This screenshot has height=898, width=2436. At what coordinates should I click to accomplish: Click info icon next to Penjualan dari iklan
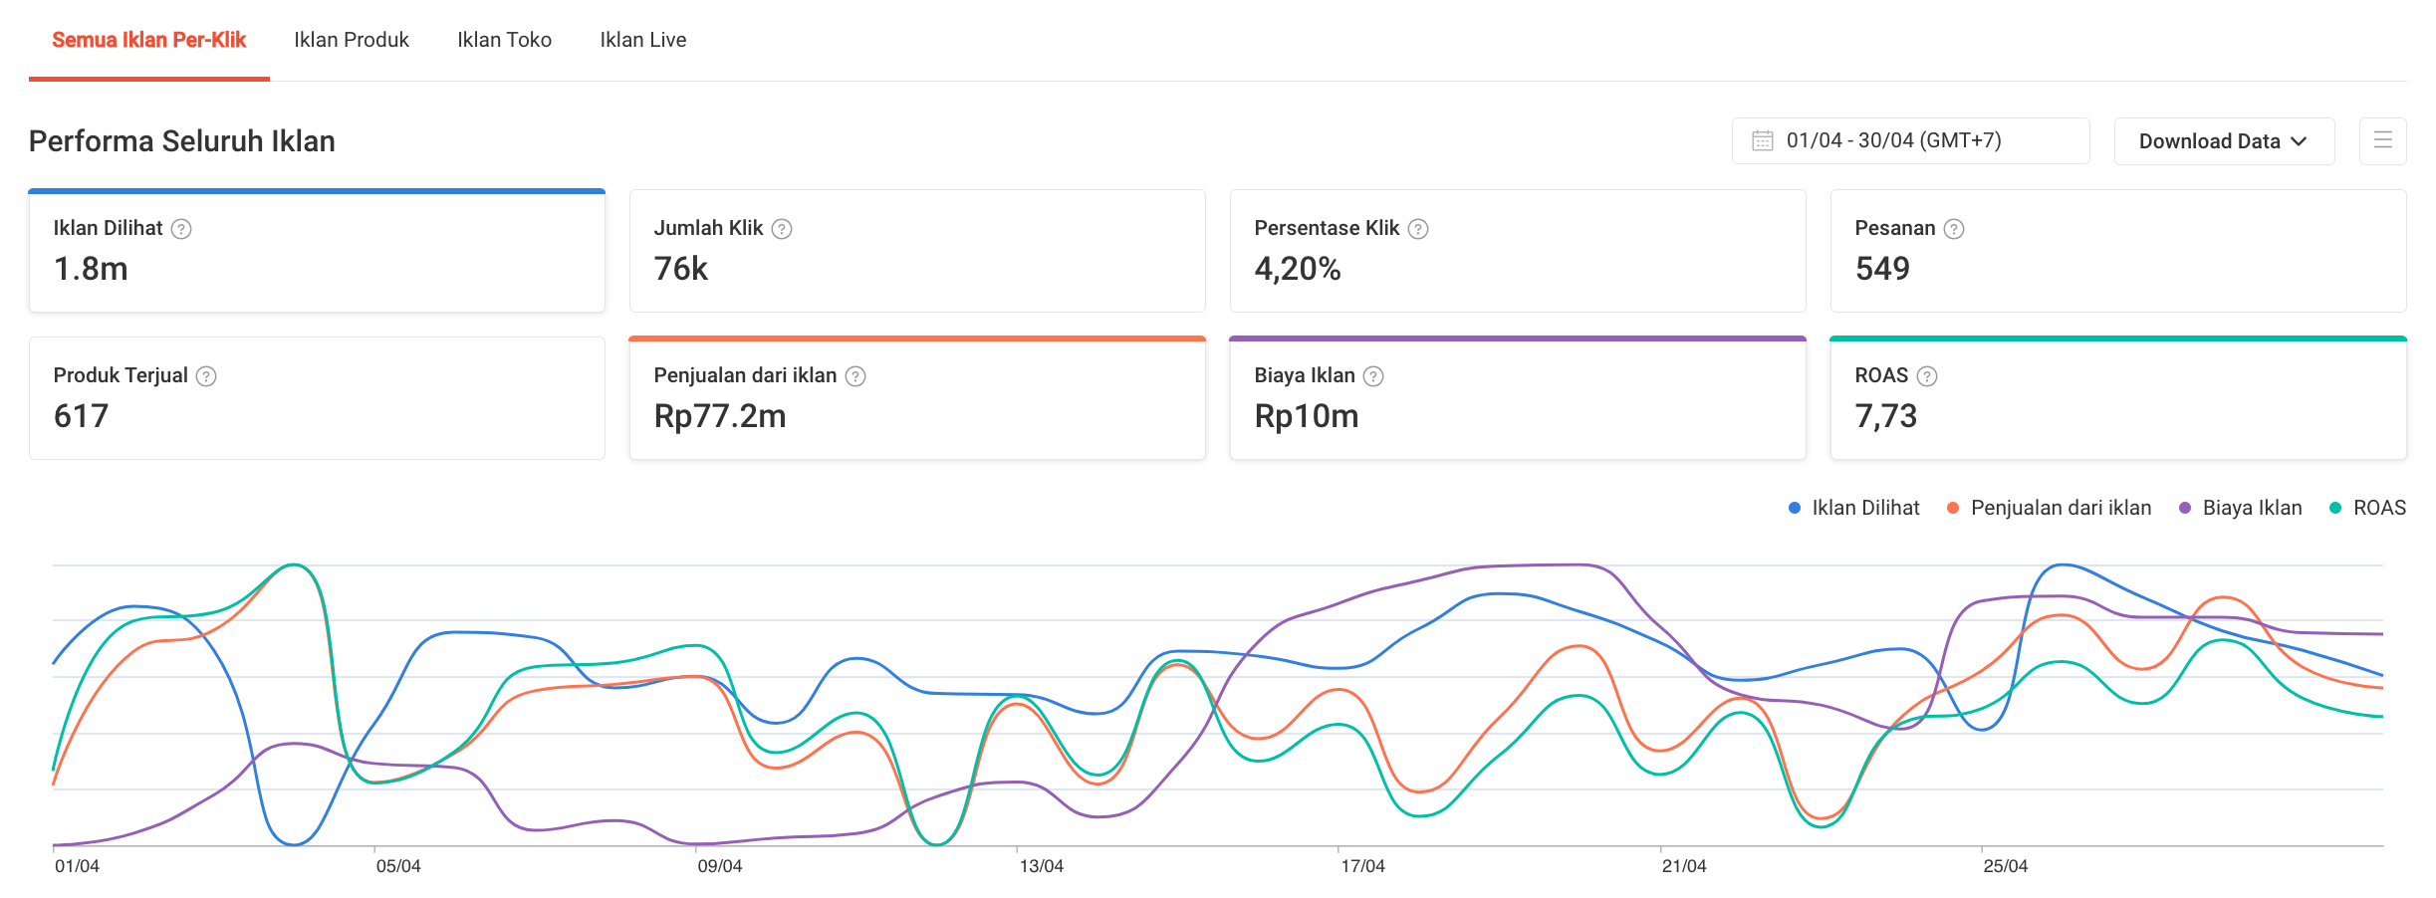click(855, 376)
